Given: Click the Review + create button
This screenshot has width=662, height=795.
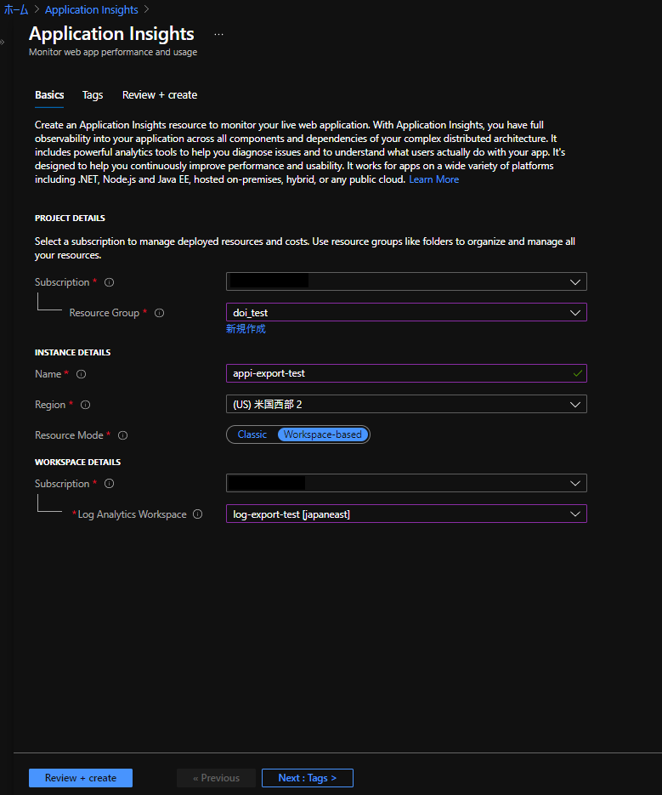Looking at the screenshot, I should tap(81, 778).
